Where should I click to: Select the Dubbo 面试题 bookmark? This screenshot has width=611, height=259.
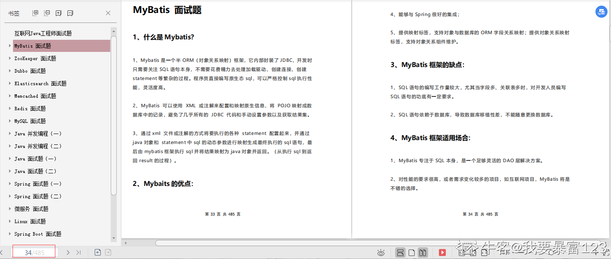(30, 71)
